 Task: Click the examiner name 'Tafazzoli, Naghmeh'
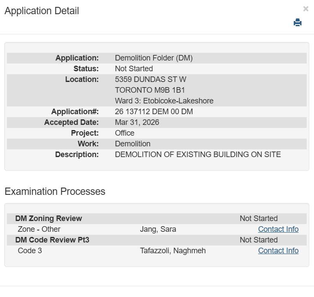coord(172,251)
